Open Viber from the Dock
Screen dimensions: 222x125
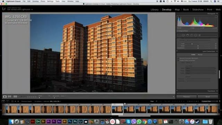pos(134,122)
